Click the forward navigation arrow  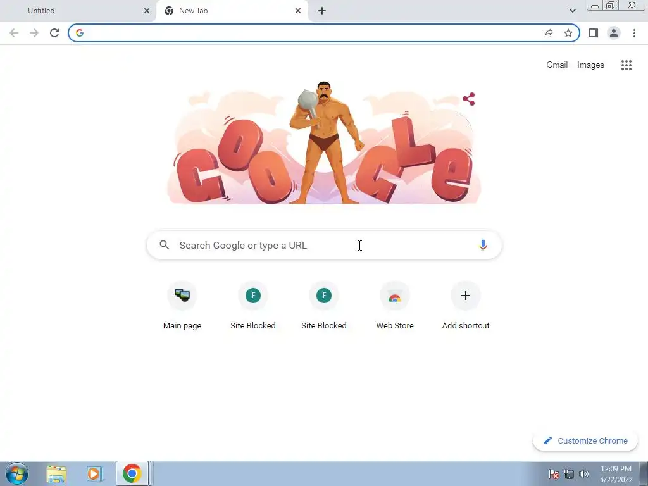coord(34,33)
